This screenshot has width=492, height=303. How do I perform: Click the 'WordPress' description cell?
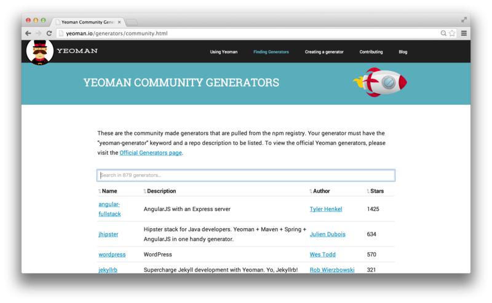(x=158, y=255)
